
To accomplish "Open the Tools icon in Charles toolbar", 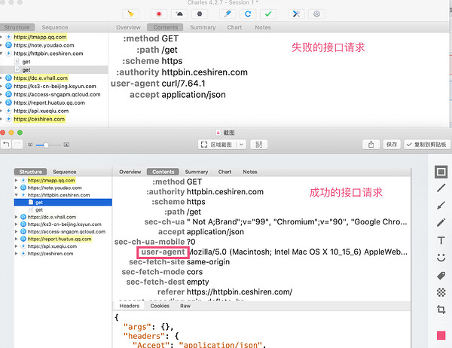I will click(x=296, y=14).
